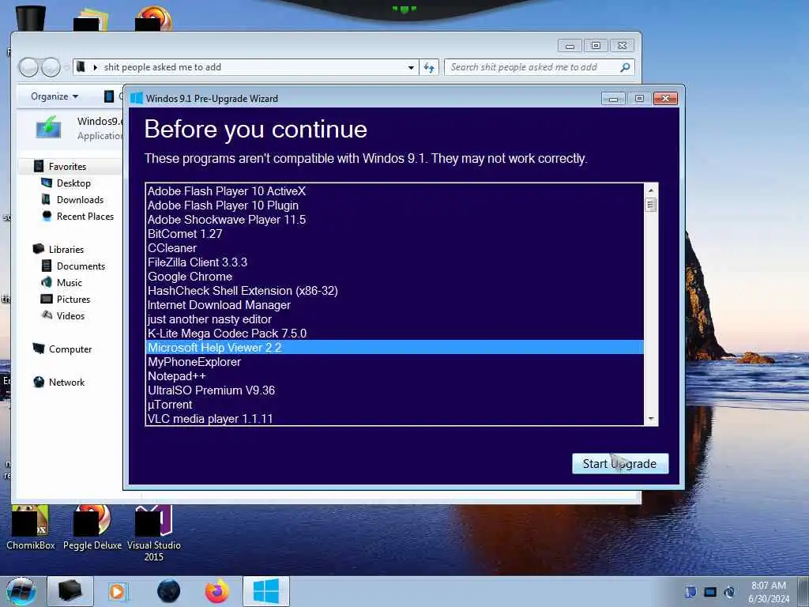Select Google Chrome in the list
The height and width of the screenshot is (607, 809).
point(395,276)
